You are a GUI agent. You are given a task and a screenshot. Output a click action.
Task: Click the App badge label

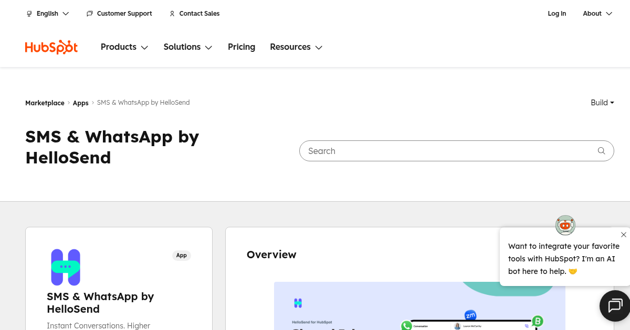[x=182, y=256]
